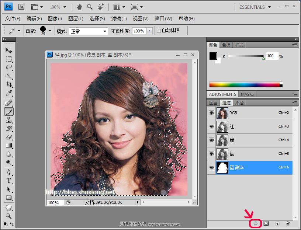Select the Move tool

point(8,50)
